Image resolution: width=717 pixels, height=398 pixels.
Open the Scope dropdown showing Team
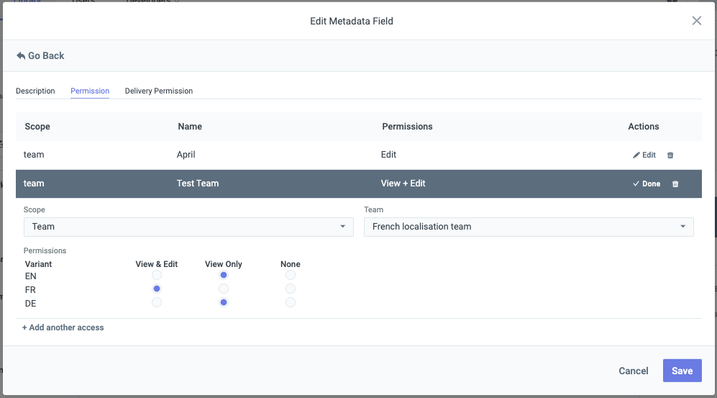pyautogui.click(x=188, y=227)
